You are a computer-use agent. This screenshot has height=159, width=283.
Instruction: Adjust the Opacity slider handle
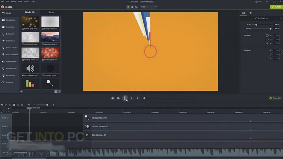point(270,29)
